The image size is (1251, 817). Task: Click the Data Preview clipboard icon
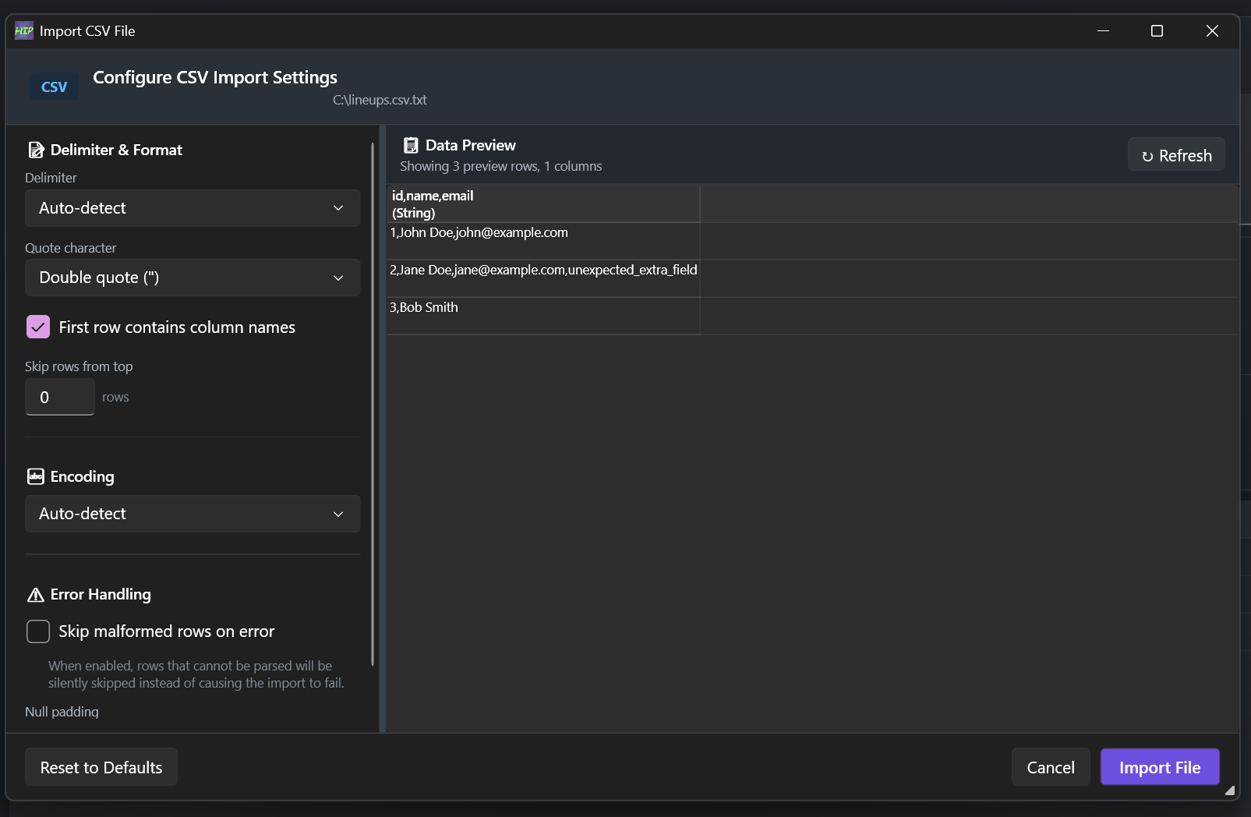point(411,145)
